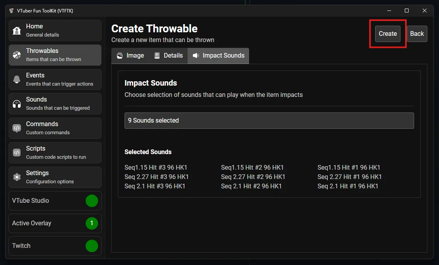The width and height of the screenshot is (439, 265).
Task: Switch to the Image tab
Action: pos(130,55)
